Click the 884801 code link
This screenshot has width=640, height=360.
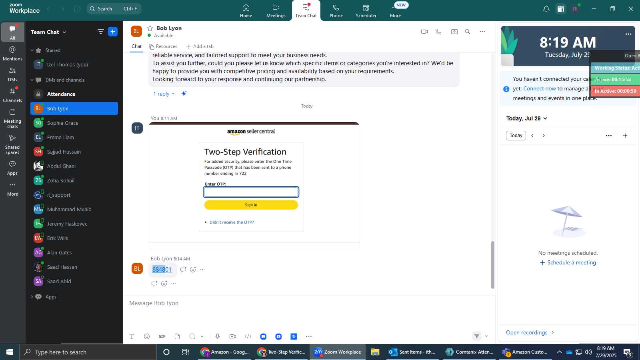pyautogui.click(x=162, y=270)
